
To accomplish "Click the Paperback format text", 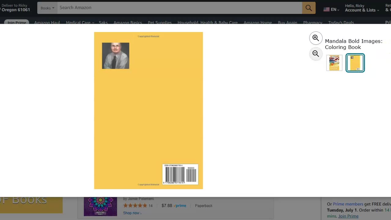I will [204, 206].
